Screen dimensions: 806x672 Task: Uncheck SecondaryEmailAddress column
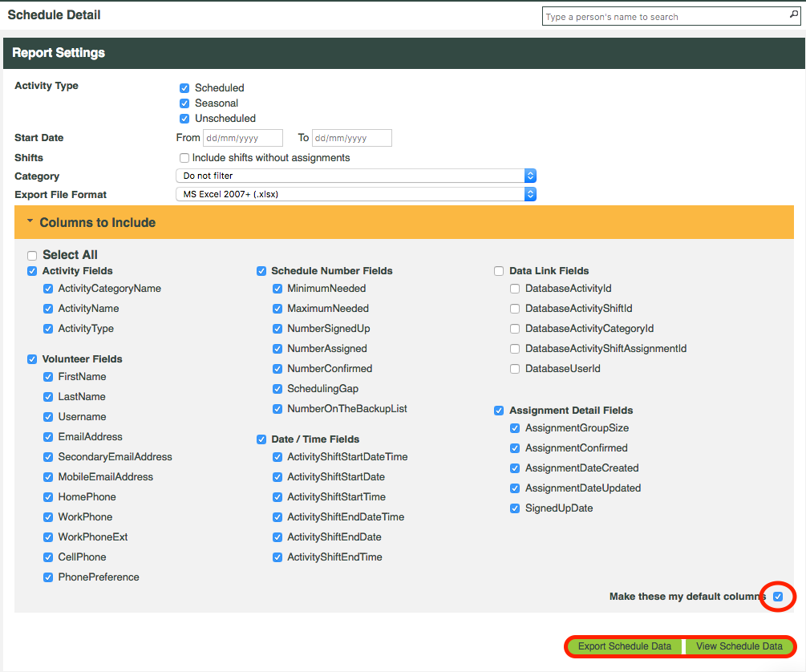point(48,457)
